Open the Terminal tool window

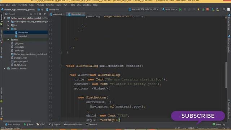tap(91, 124)
